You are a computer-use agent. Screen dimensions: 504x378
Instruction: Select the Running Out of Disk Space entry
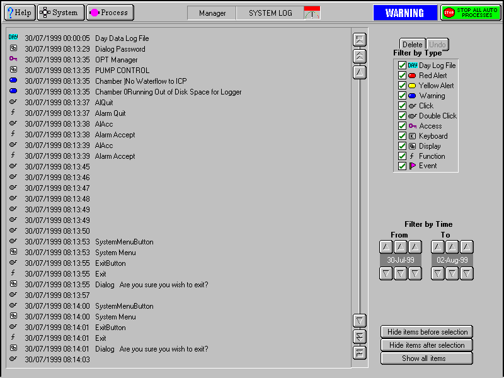(168, 92)
